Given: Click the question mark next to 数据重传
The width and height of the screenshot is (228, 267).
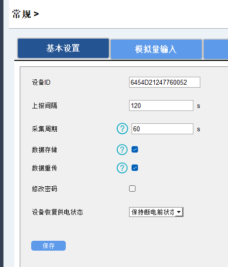Looking at the screenshot, I should (122, 168).
